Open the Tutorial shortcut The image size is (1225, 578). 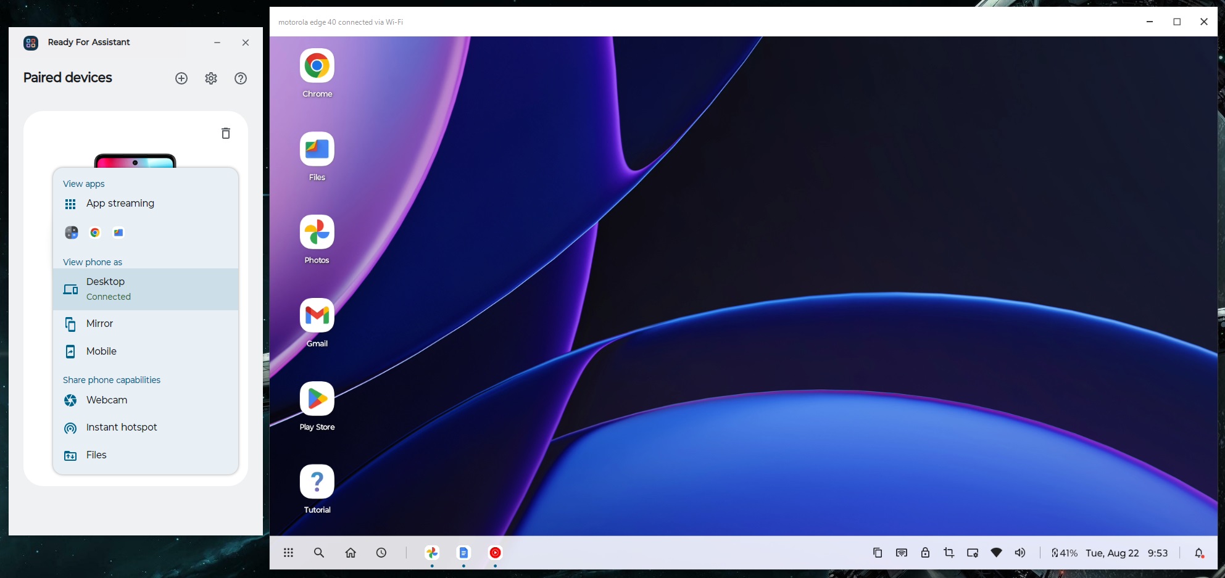click(x=317, y=481)
